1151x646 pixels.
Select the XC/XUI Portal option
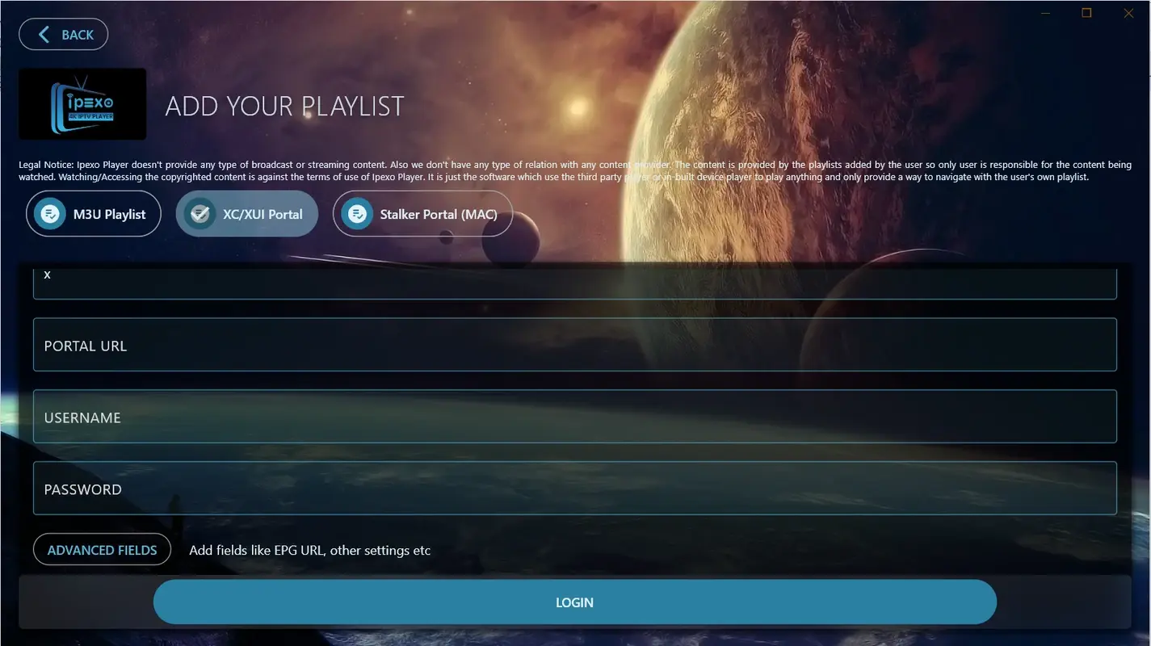coord(246,213)
